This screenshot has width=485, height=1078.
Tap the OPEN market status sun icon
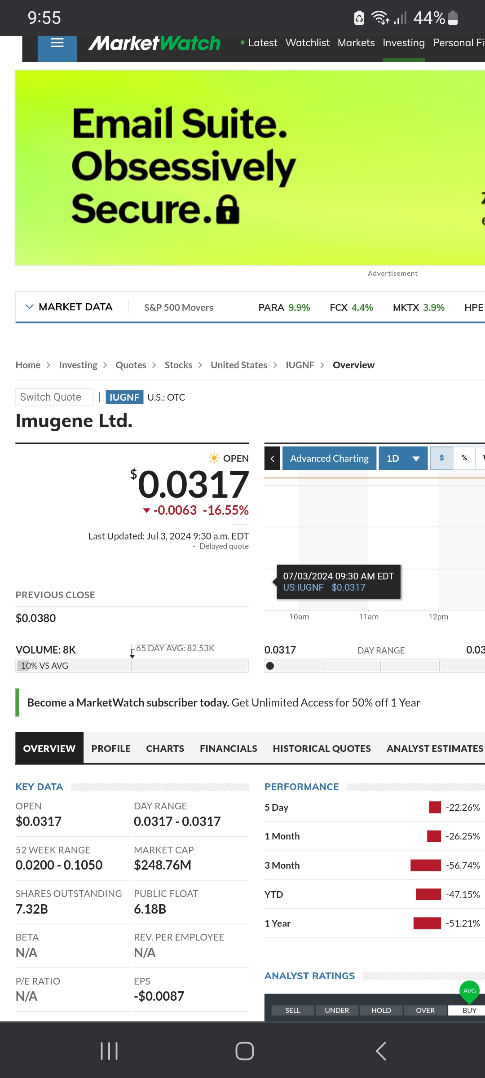[x=214, y=458]
